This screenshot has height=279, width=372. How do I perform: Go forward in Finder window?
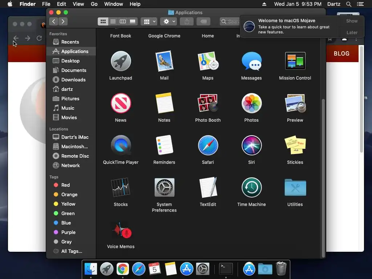coord(63,21)
